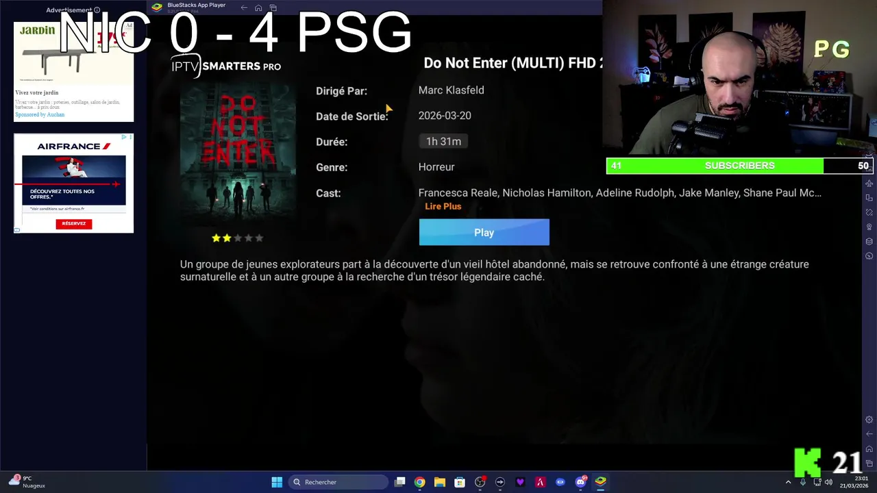Open BlueStacks settings gear in sidebar

[x=869, y=420]
